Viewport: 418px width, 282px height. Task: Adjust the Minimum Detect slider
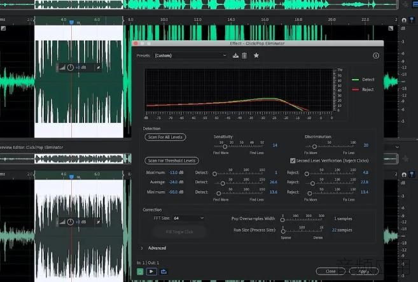(x=218, y=193)
